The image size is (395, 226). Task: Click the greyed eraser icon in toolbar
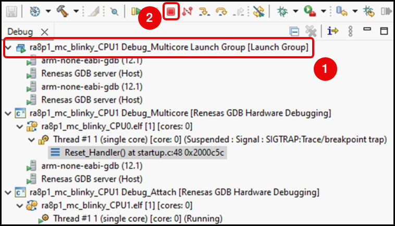coord(94,11)
